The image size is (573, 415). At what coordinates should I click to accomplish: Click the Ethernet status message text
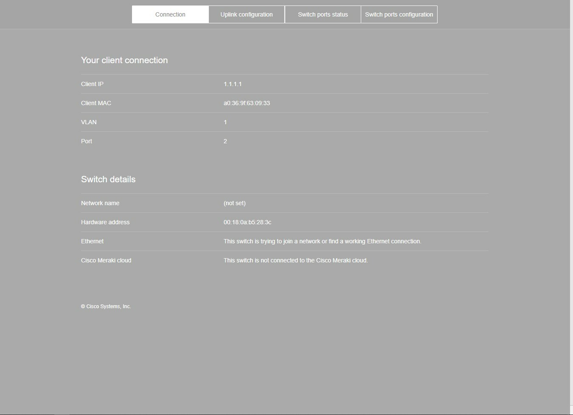[323, 241]
